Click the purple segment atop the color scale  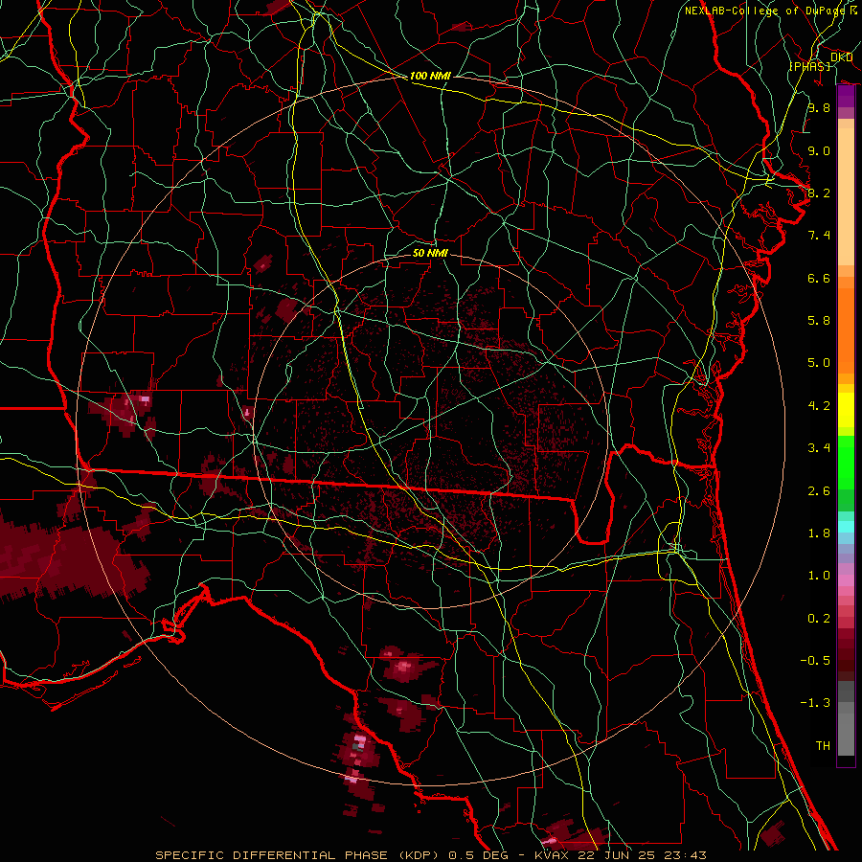(x=846, y=97)
